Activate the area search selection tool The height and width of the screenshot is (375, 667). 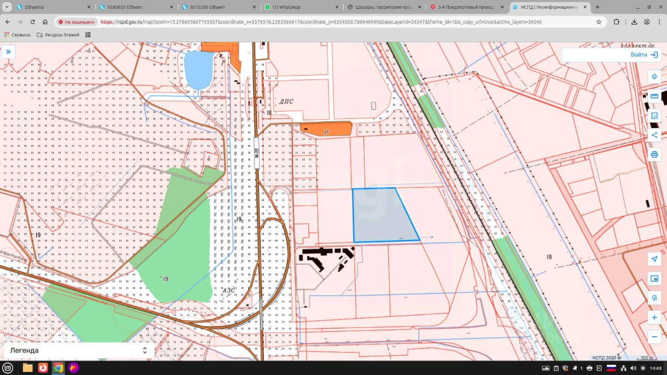(654, 116)
